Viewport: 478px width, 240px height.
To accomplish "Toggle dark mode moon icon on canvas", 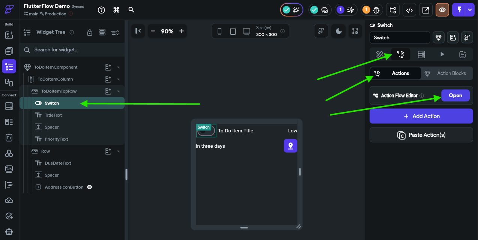I will [x=339, y=31].
